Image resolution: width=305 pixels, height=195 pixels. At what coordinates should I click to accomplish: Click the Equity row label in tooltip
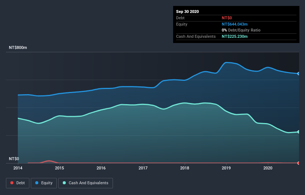point(182,24)
